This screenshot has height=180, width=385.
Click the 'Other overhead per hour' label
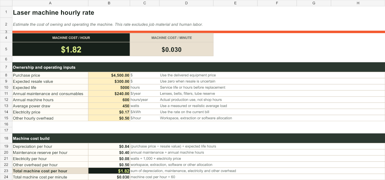tap(50, 165)
